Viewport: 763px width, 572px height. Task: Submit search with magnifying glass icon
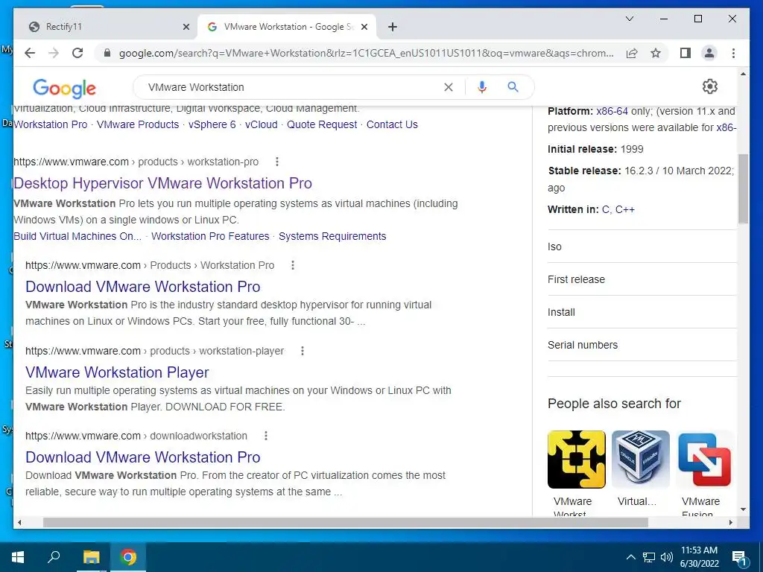coord(513,87)
